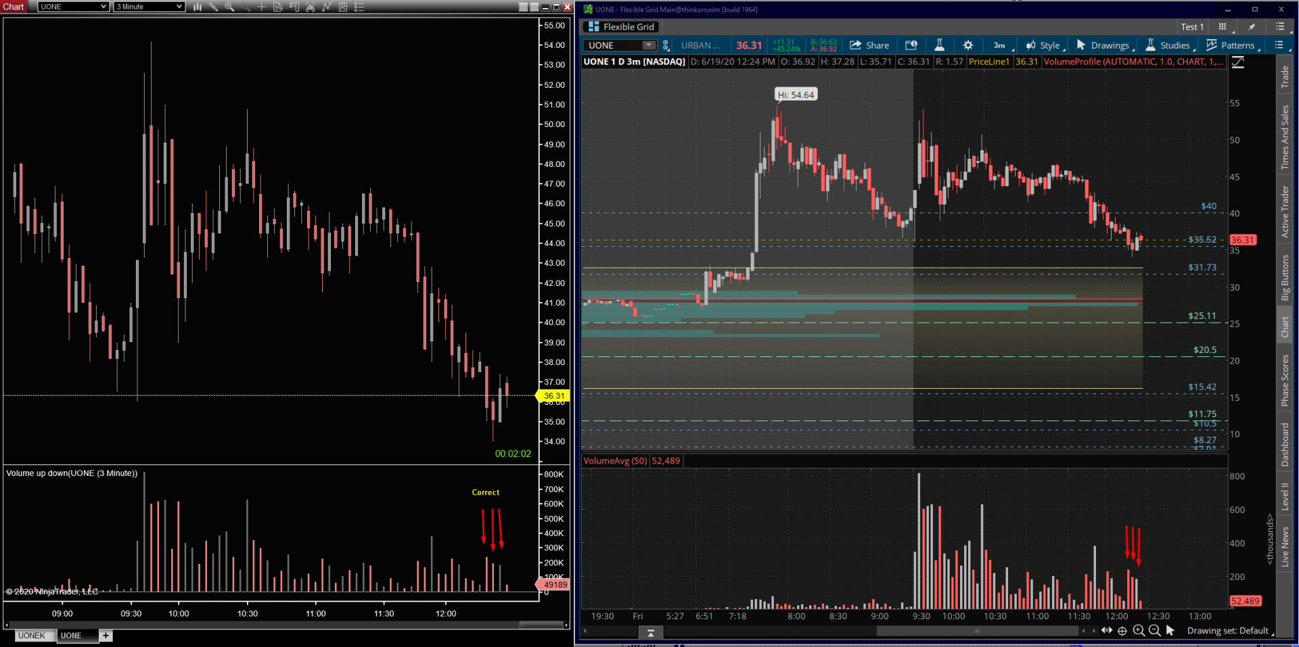This screenshot has width=1299, height=647.
Task: Click the Flexible Grid button
Action: (621, 27)
